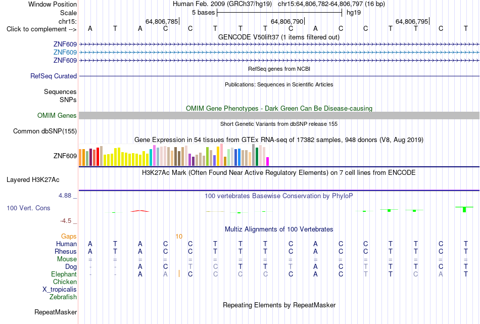Click '100 vertebrates Basewise Conservation by PhyloP' title
The height and width of the screenshot is (324, 480).
click(x=279, y=196)
